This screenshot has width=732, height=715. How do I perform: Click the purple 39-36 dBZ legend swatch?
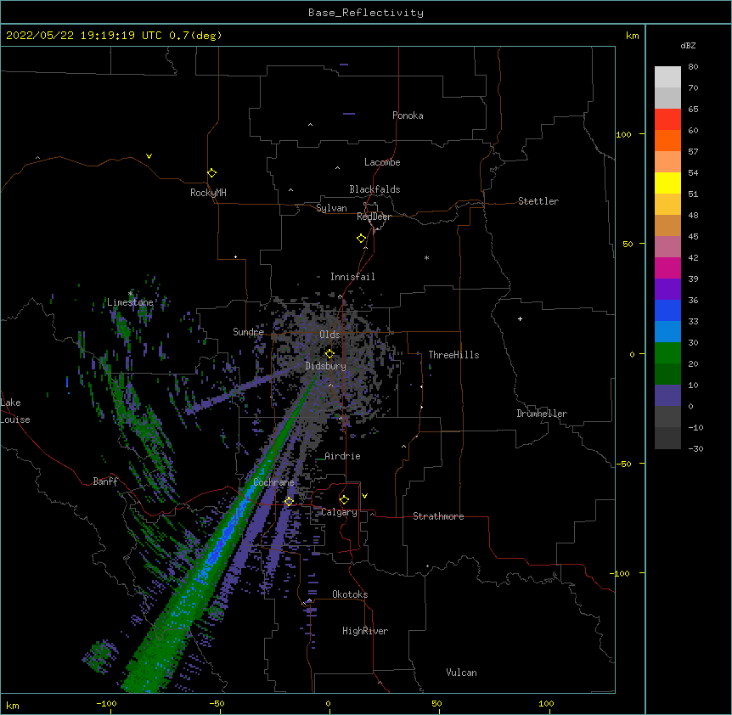[x=667, y=290]
